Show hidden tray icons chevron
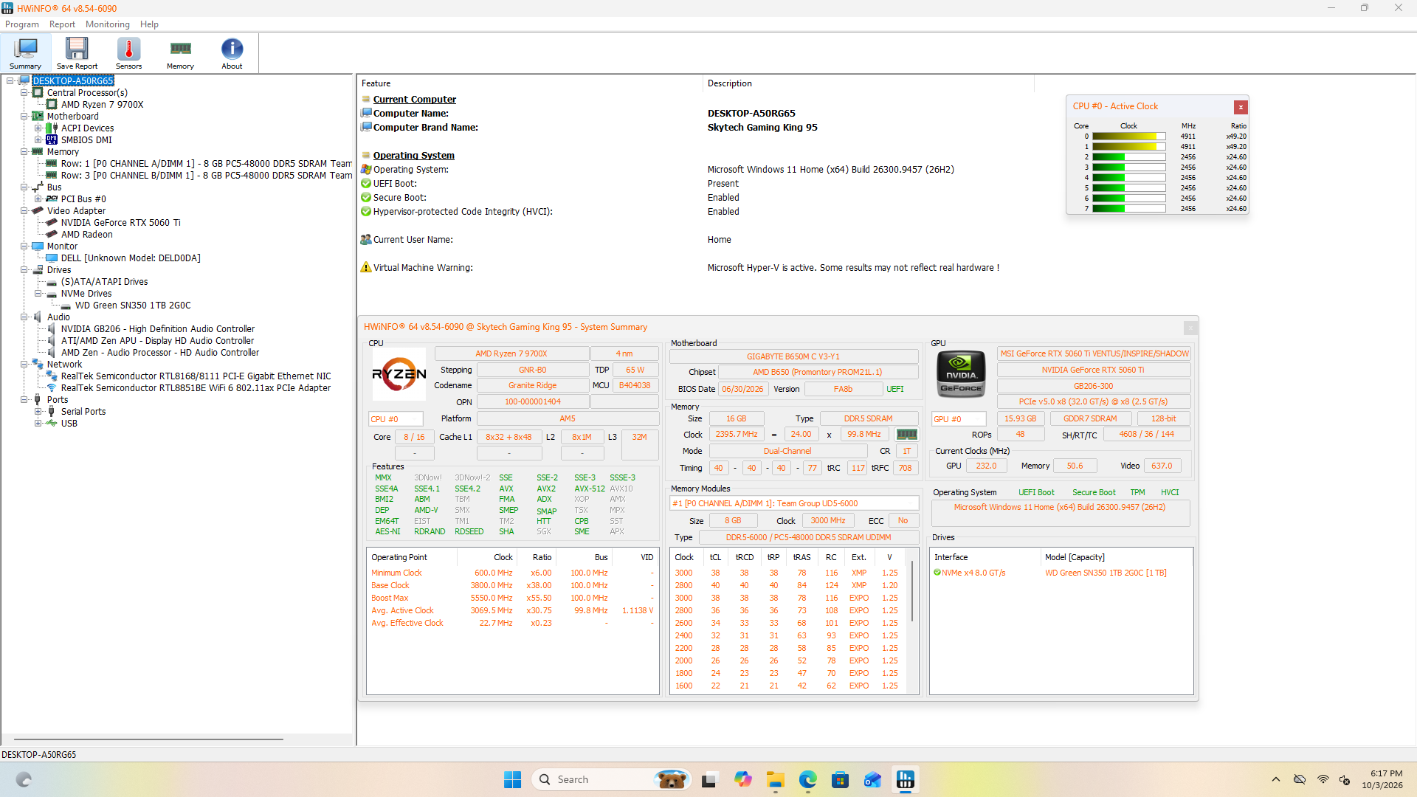This screenshot has width=1417, height=797. pyautogui.click(x=1275, y=779)
